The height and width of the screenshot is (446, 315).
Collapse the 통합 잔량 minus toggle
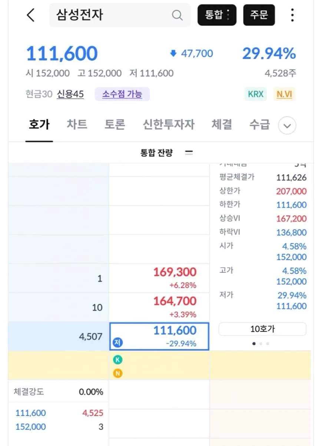click(x=189, y=152)
